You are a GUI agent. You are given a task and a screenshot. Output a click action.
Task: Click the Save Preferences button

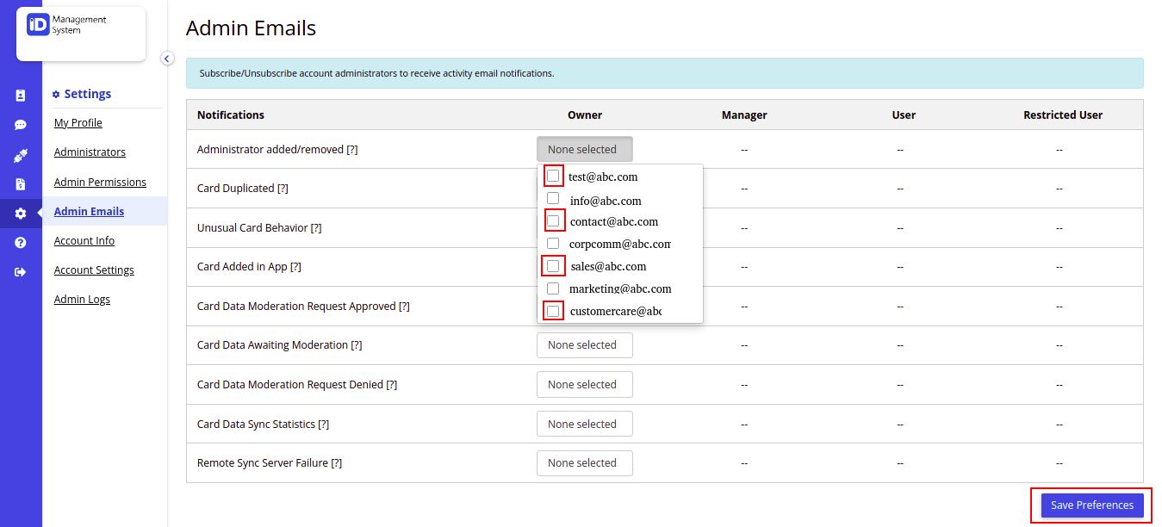pos(1091,505)
